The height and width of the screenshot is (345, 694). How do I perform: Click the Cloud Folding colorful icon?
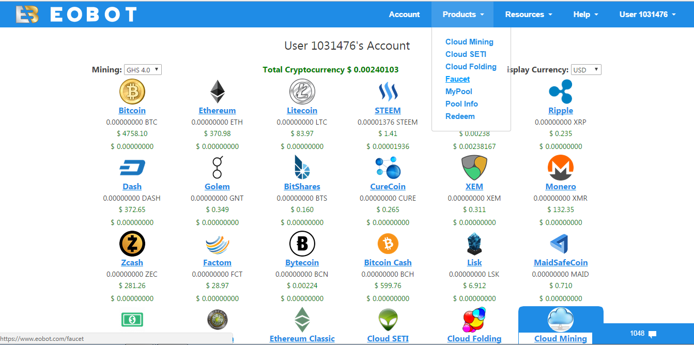474,320
